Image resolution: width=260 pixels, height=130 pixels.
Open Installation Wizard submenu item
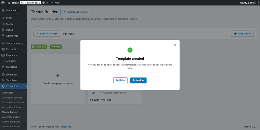(x=11, y=127)
